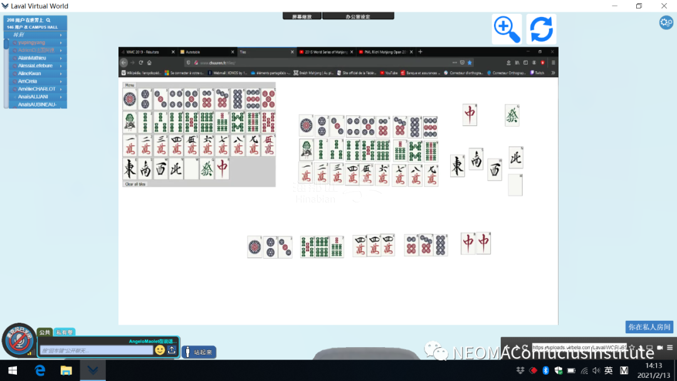Click the East wind tile in the palette

pos(130,169)
